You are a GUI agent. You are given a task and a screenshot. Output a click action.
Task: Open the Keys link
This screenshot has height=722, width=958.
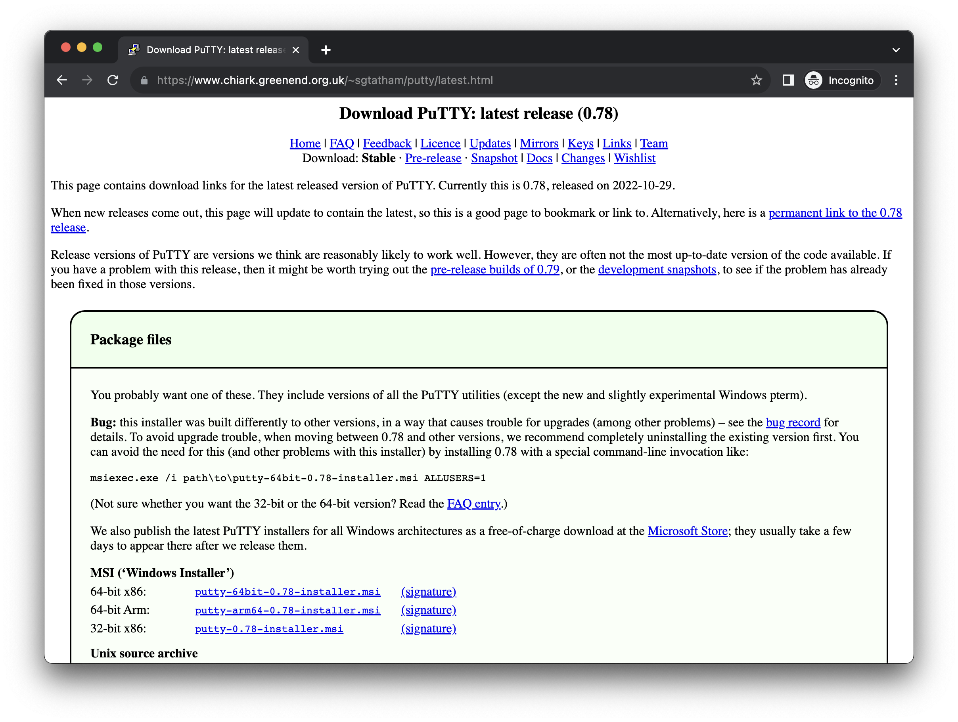click(x=581, y=143)
